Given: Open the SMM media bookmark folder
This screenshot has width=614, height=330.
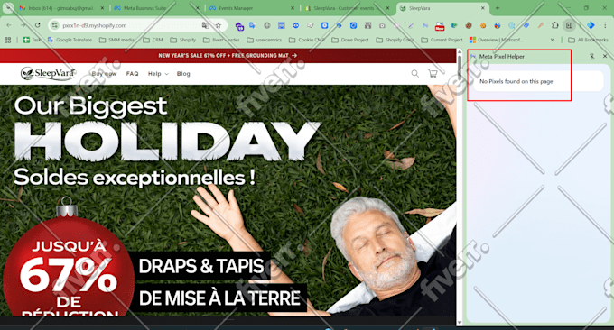Looking at the screenshot, I should click(116, 40).
